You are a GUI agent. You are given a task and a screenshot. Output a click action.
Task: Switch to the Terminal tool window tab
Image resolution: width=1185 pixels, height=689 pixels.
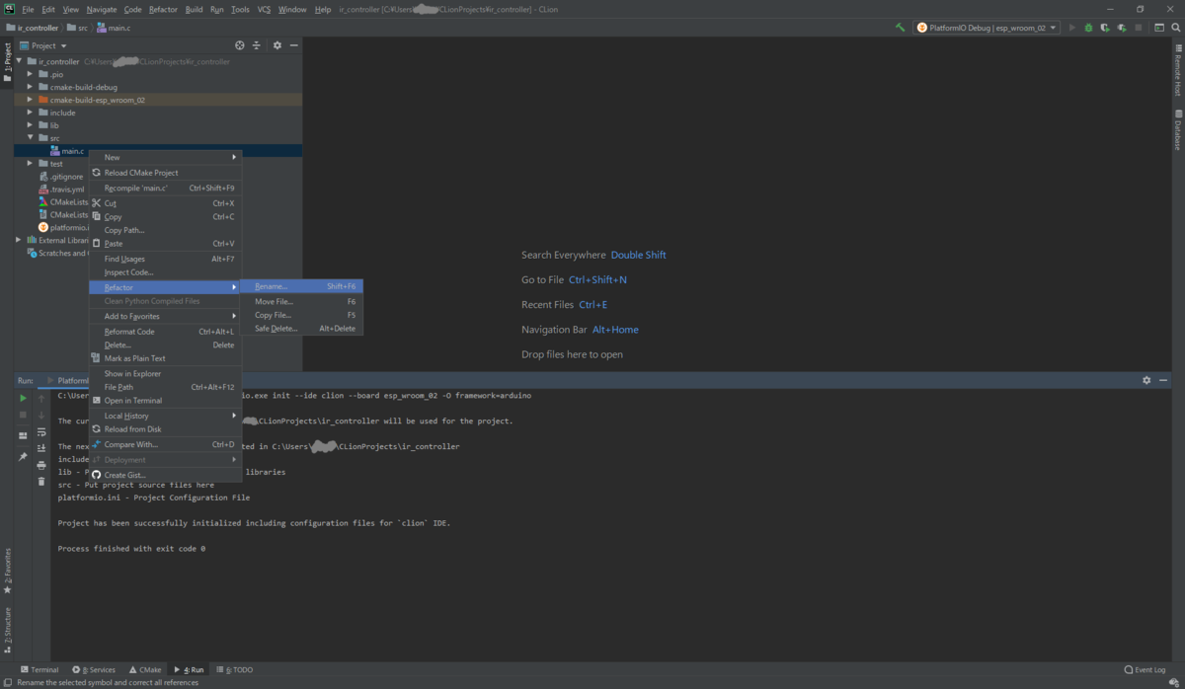coord(39,669)
